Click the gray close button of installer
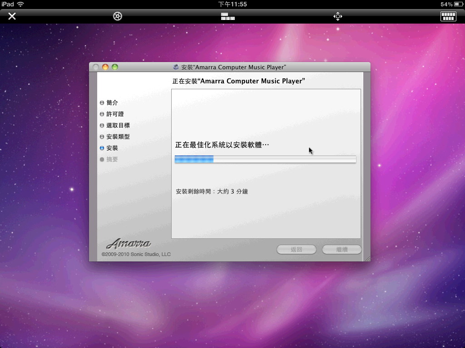 [96, 67]
